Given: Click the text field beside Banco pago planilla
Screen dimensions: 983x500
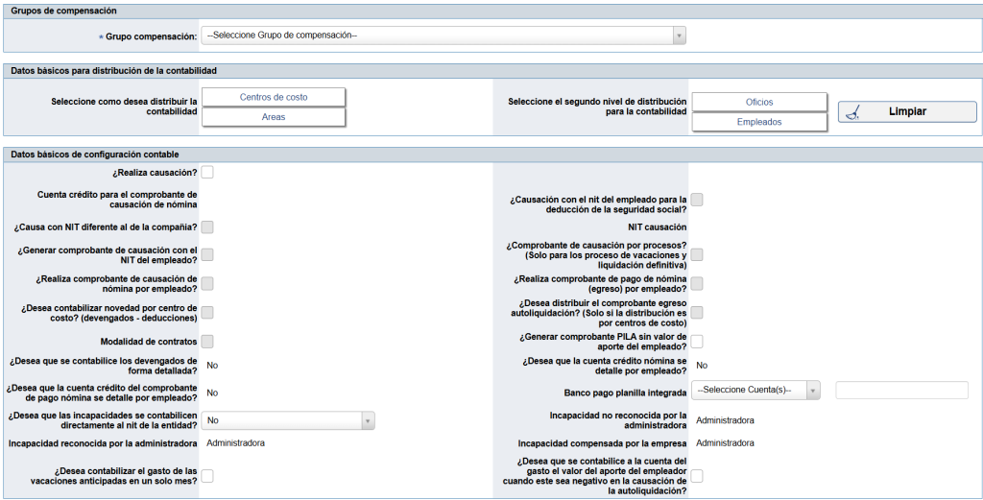Looking at the screenshot, I should pos(901,390).
